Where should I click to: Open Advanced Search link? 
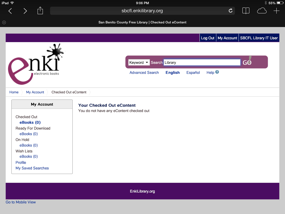click(144, 72)
